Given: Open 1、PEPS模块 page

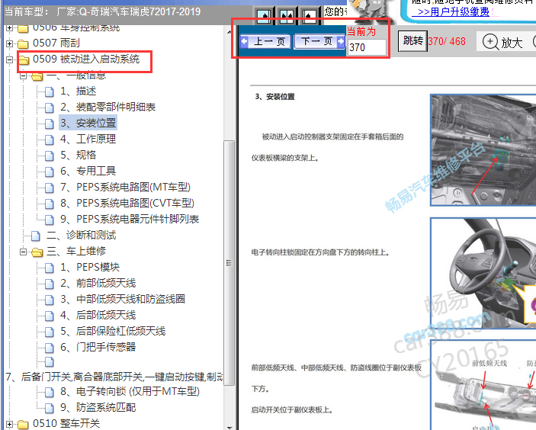Looking at the screenshot, I should 90,268.
